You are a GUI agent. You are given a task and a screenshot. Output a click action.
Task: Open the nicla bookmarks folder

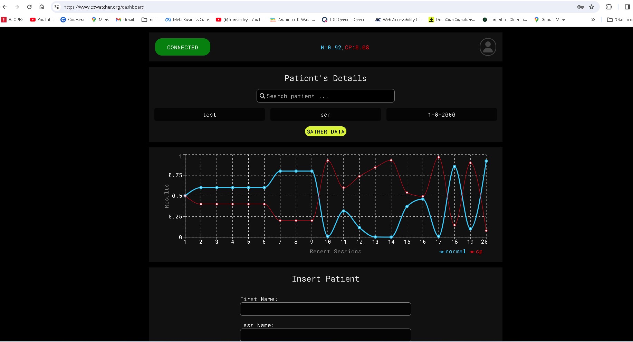click(x=150, y=20)
